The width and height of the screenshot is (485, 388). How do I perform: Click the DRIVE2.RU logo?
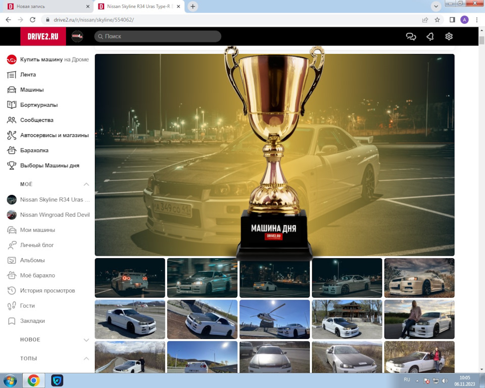pyautogui.click(x=43, y=36)
